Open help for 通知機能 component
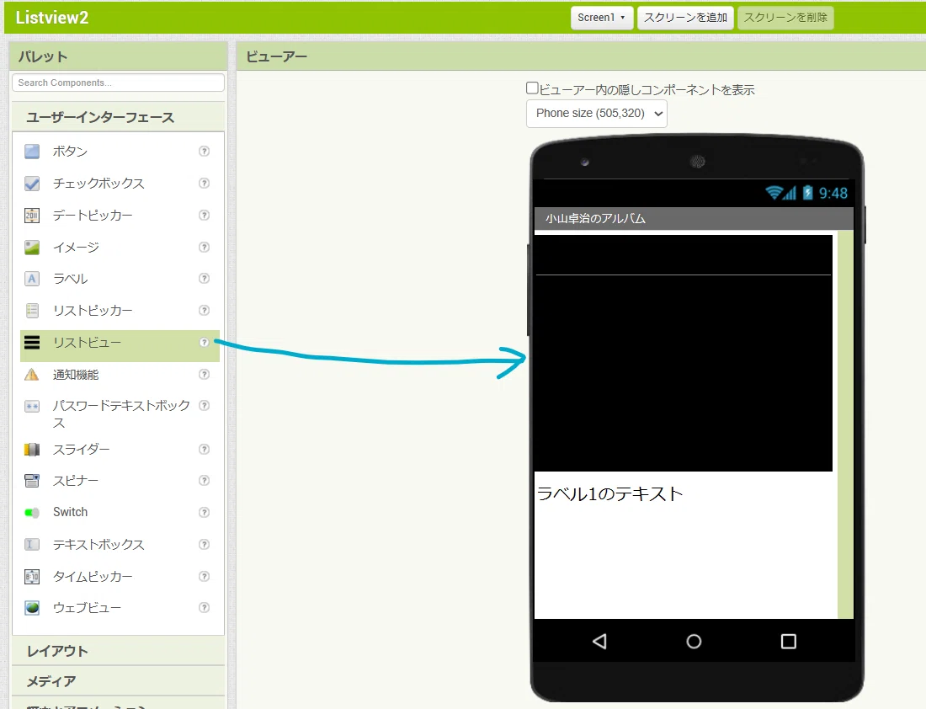This screenshot has width=926, height=709. point(205,374)
